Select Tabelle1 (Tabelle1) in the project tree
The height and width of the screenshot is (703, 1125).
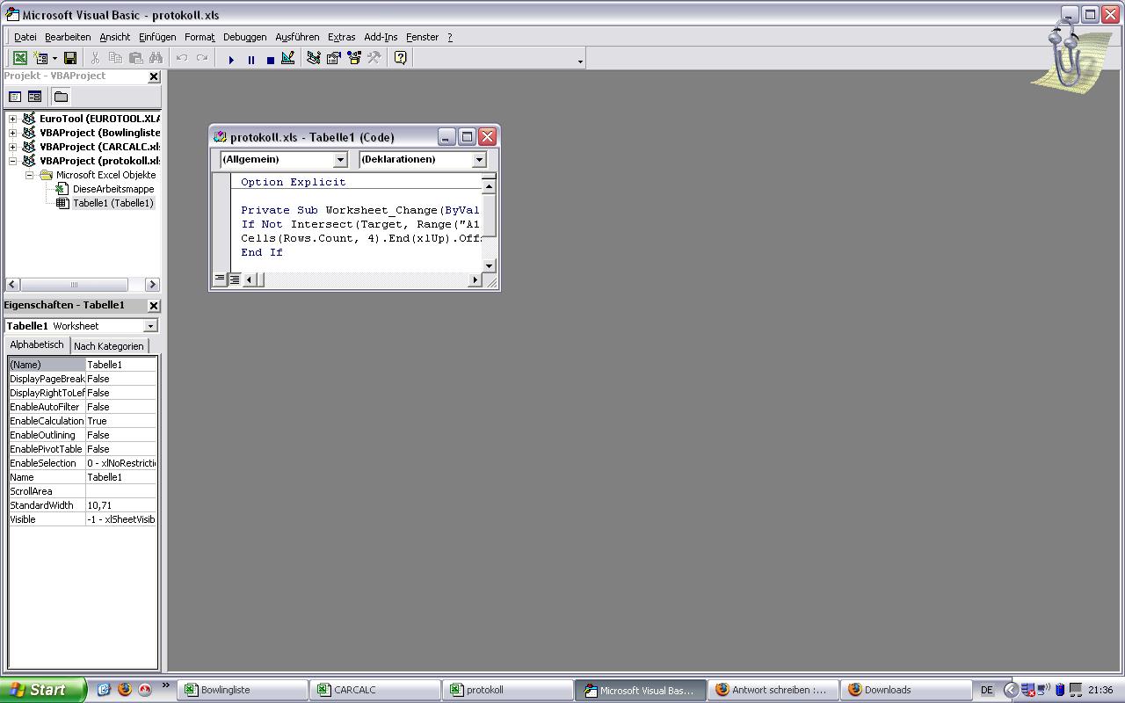point(112,203)
